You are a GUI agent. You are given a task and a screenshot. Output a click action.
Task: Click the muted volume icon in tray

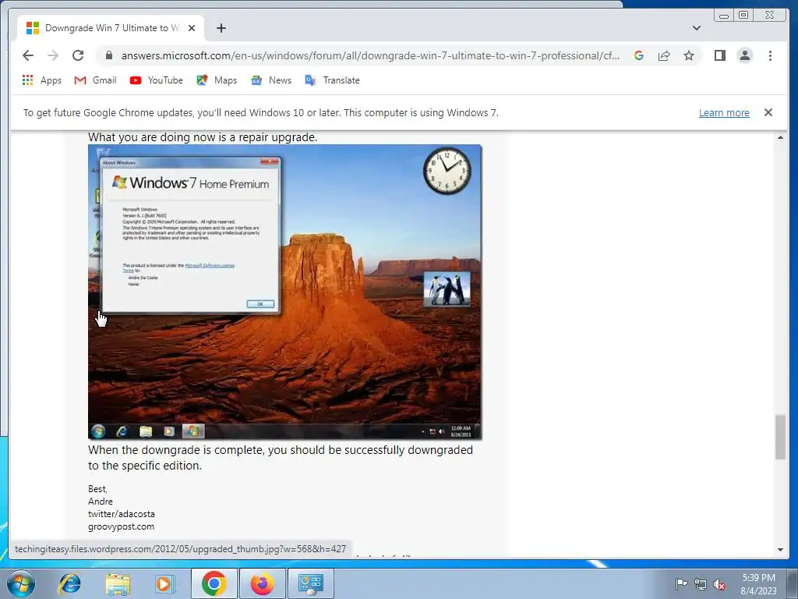tap(719, 584)
